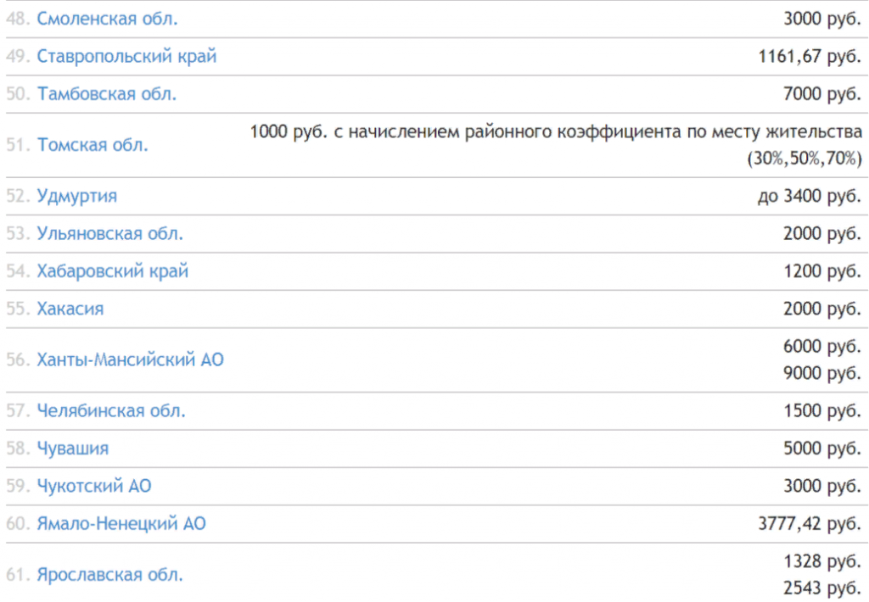Viewport: 869px width, 602px height.
Task: Select the Ханты-Мансийский АО link
Action: point(131,360)
